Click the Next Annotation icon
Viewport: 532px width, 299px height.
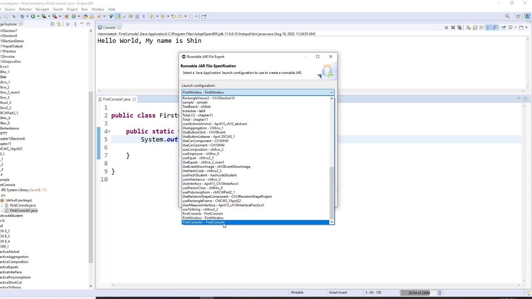(x=151, y=16)
